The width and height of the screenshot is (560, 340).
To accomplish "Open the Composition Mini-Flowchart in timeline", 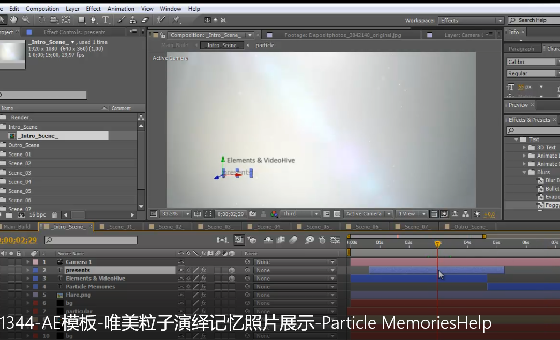I will tap(222, 240).
